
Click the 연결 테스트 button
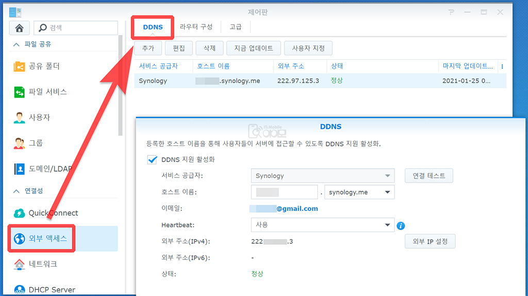[428, 176]
